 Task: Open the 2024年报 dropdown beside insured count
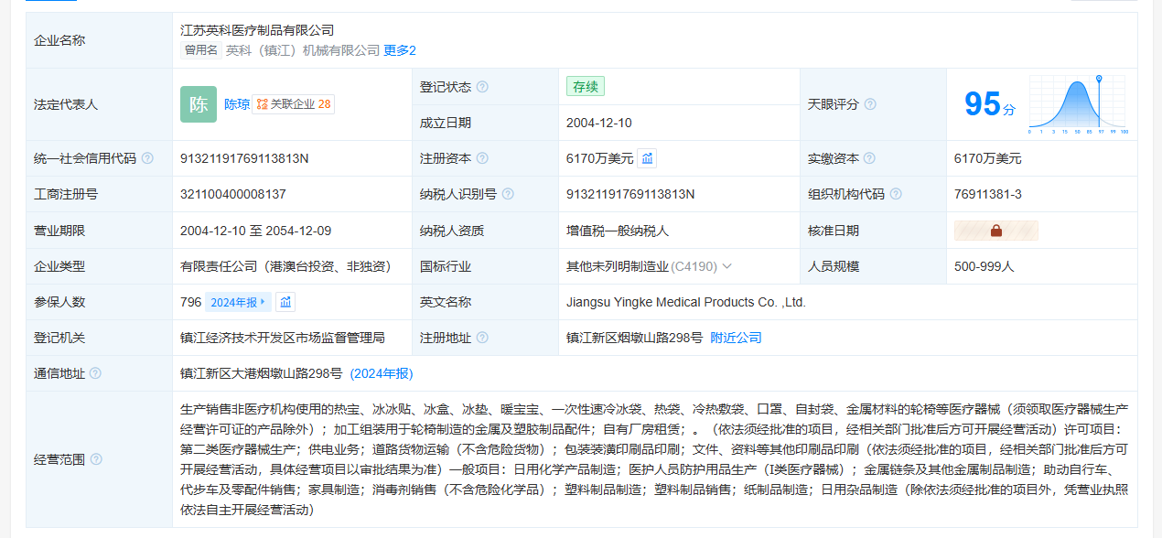238,302
